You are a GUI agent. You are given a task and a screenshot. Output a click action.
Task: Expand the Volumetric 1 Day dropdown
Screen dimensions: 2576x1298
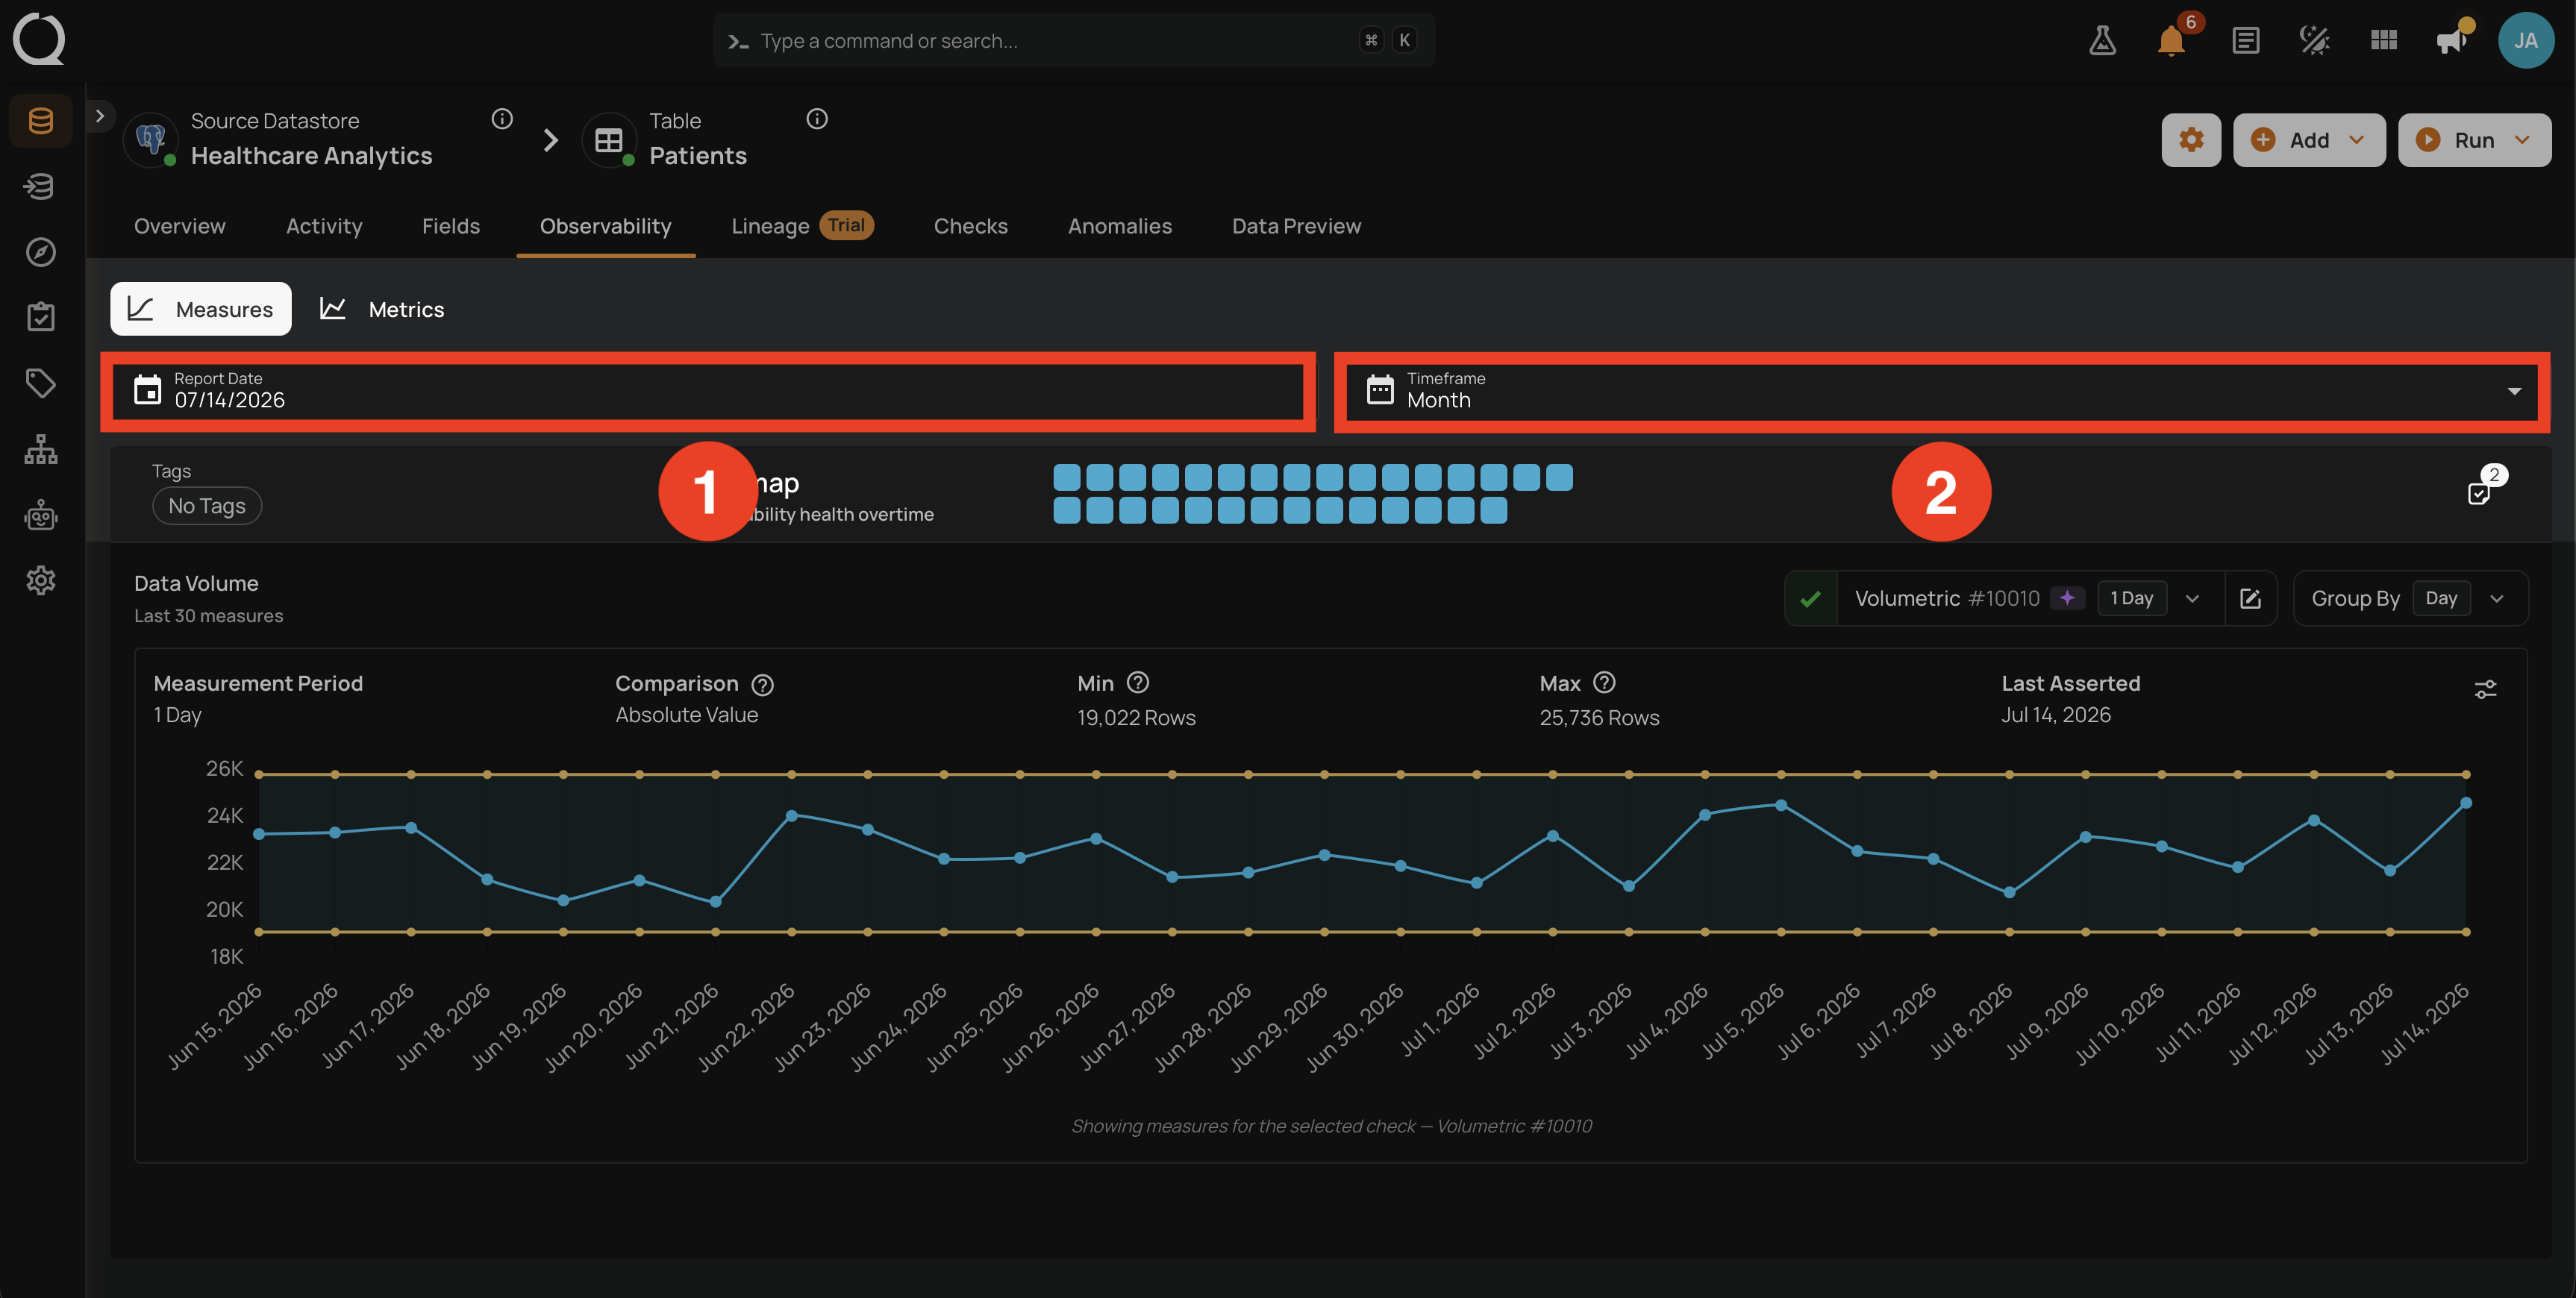(2193, 599)
